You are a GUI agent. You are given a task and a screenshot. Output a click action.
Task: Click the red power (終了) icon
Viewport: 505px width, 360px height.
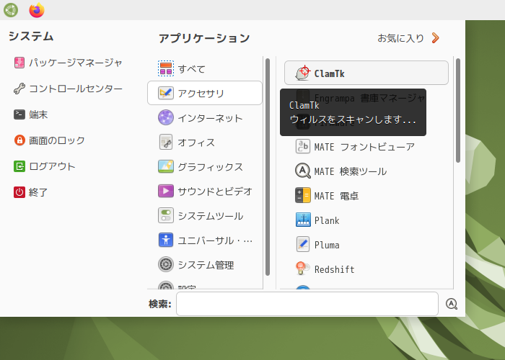[x=19, y=192]
